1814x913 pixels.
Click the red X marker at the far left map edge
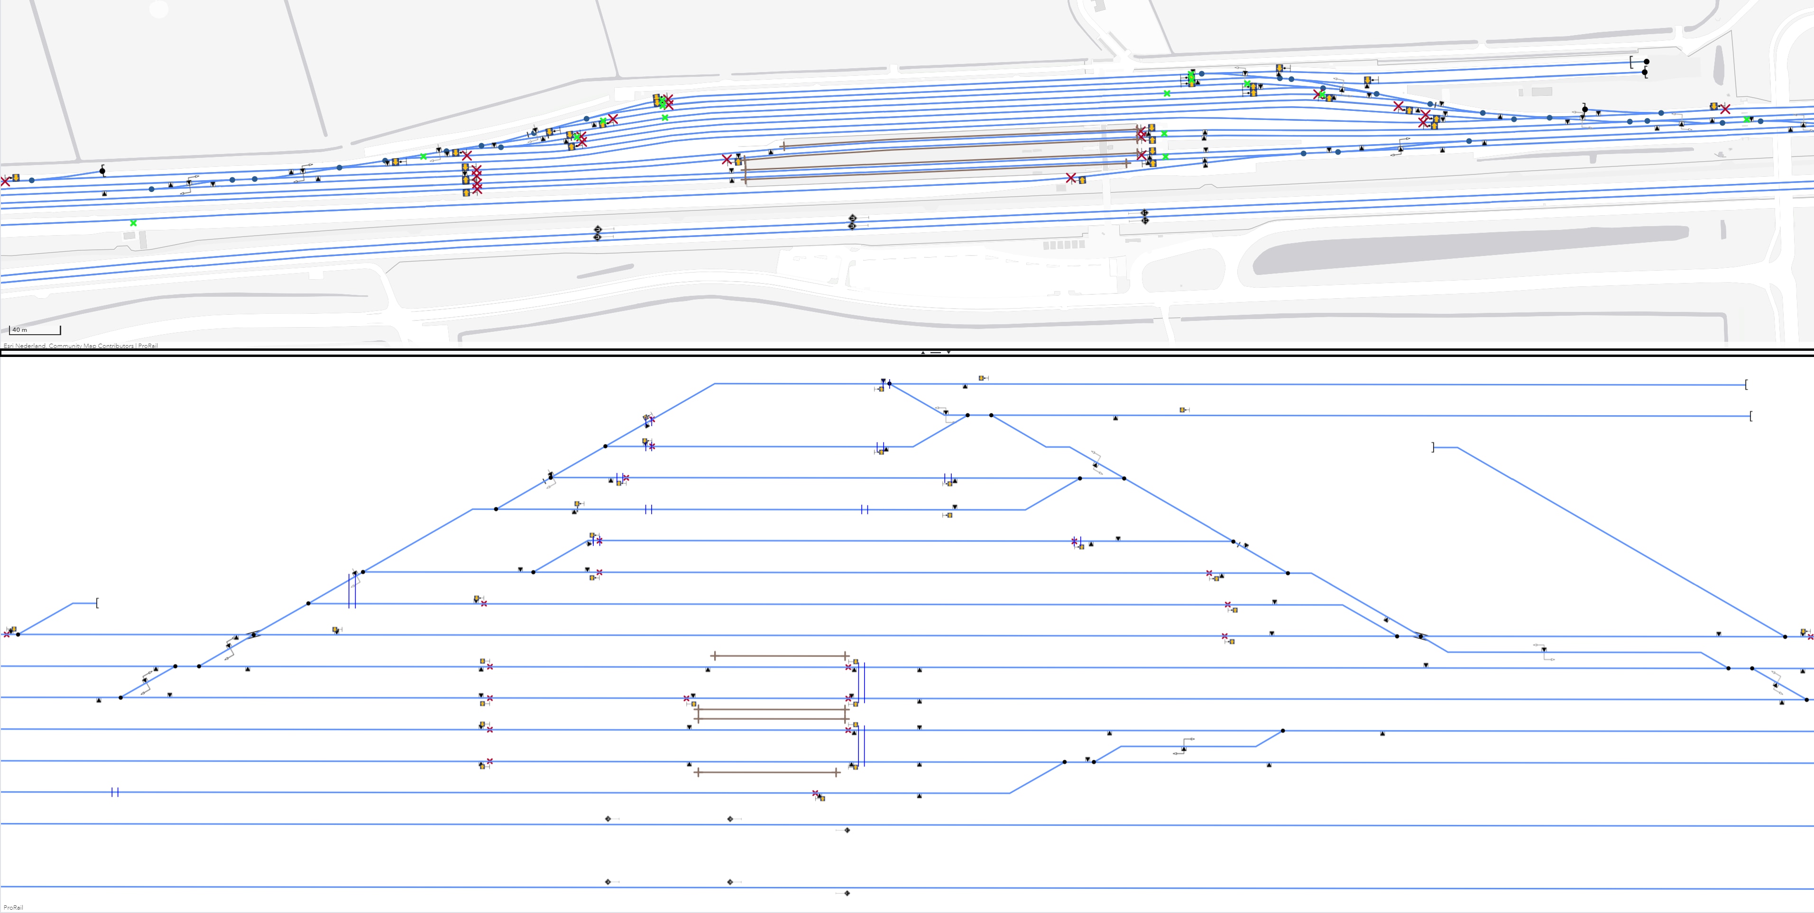click(x=5, y=182)
